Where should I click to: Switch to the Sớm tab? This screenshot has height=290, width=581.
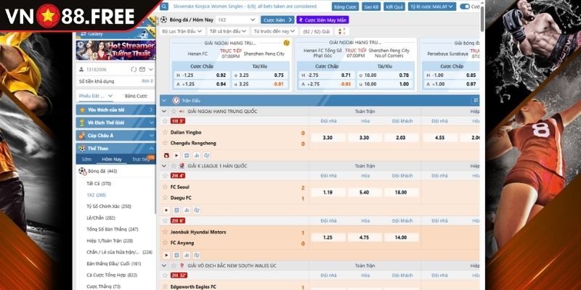pyautogui.click(x=86, y=159)
